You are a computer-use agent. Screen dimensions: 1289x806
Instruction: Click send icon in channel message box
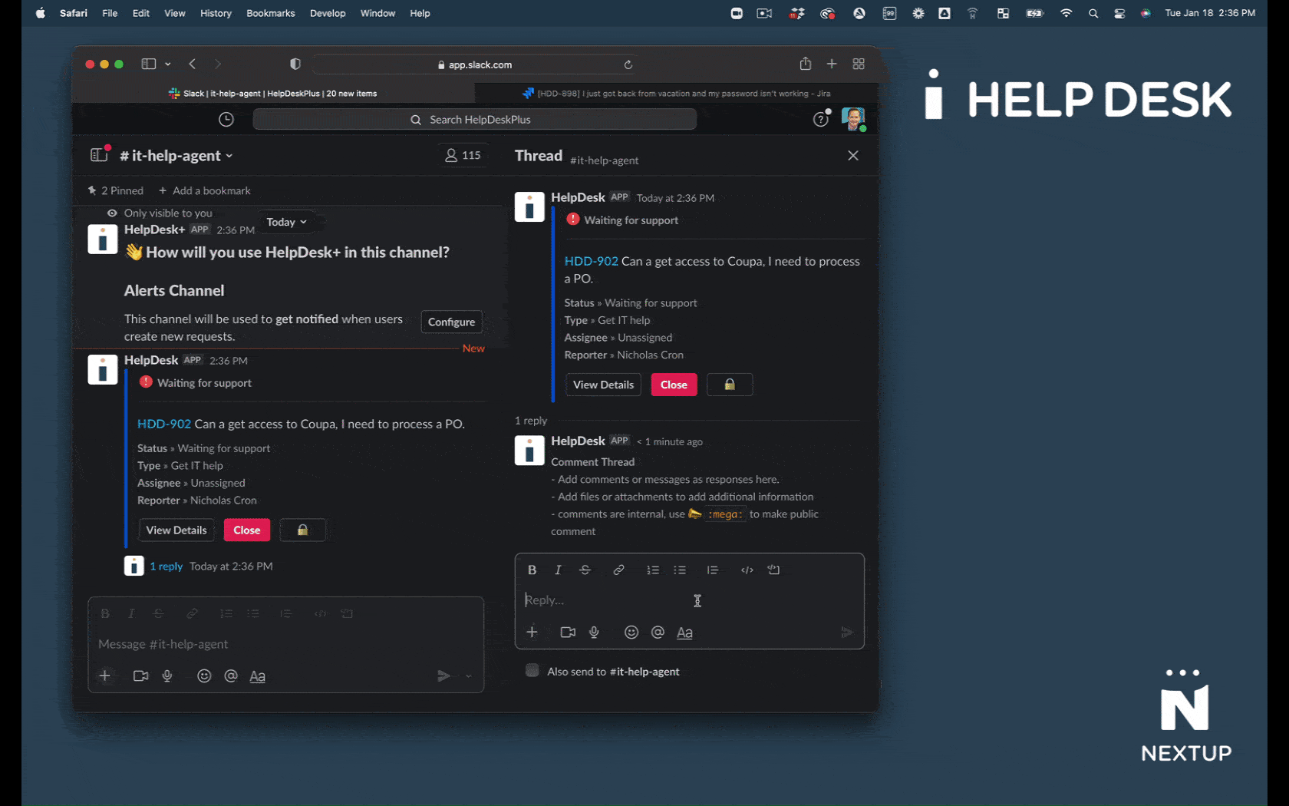[x=443, y=676]
